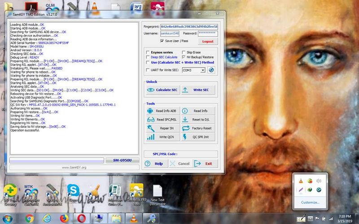This screenshot has height=224, width=359.
Task: Switch to SamKEY in the taskbar
Action: (x=151, y=219)
